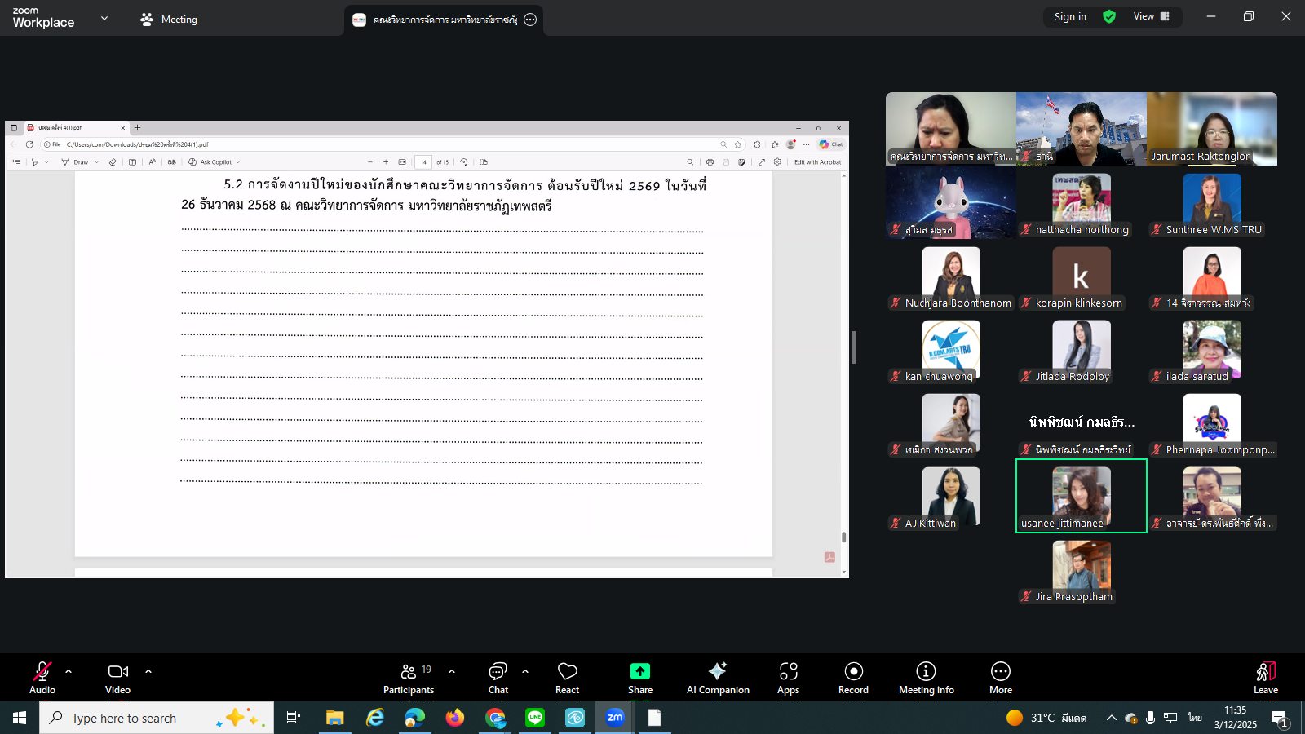Select usanee jittimanee's video thumbnail

(x=1082, y=496)
